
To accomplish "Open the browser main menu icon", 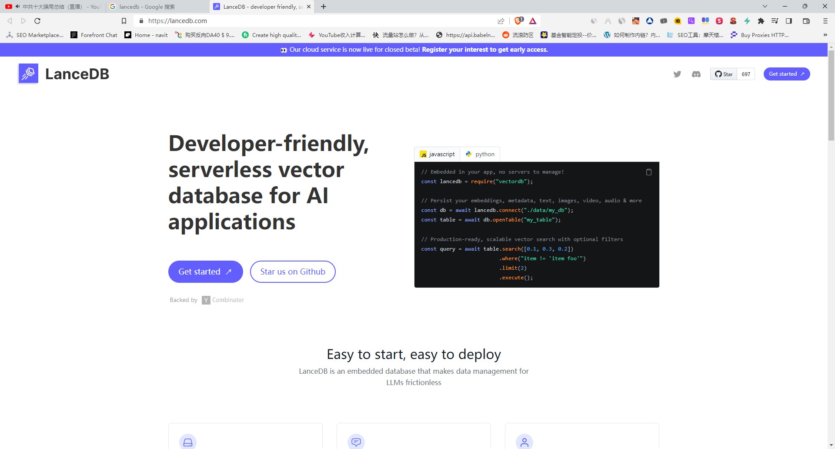I will [825, 21].
